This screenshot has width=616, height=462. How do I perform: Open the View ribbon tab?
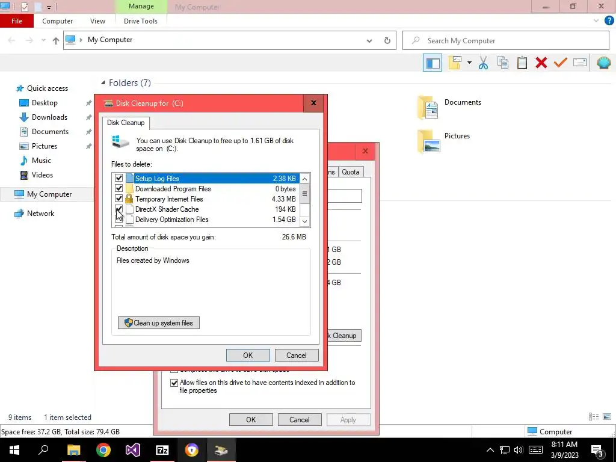(97, 21)
